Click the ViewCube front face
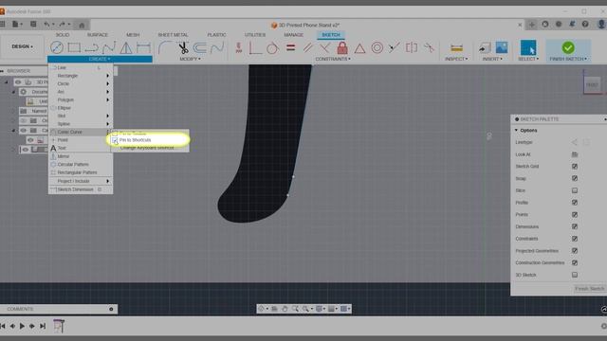Viewport: 607px width, 341px height. coord(592,84)
